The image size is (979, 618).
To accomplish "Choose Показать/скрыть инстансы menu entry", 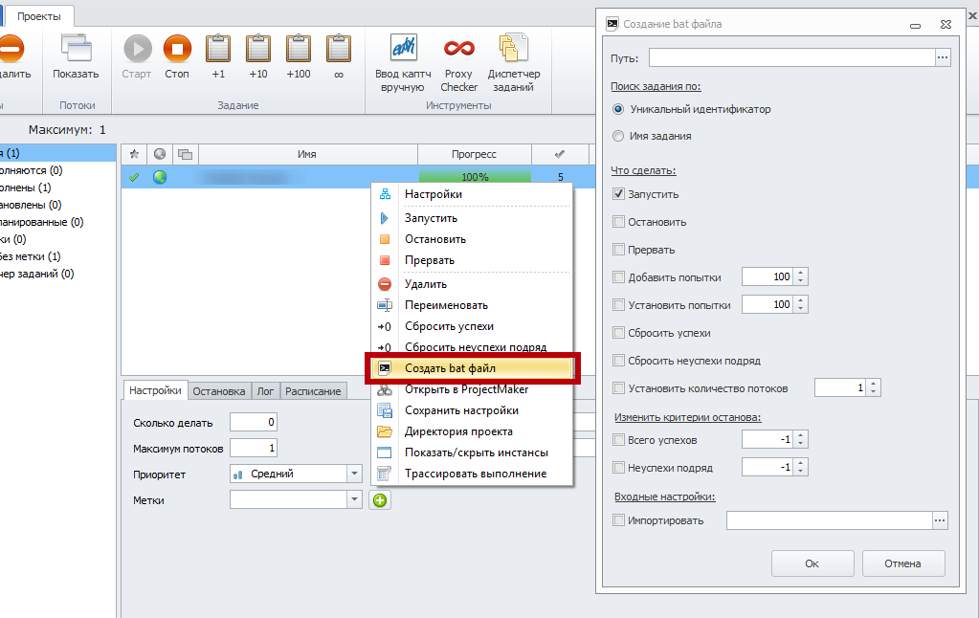I will [472, 452].
